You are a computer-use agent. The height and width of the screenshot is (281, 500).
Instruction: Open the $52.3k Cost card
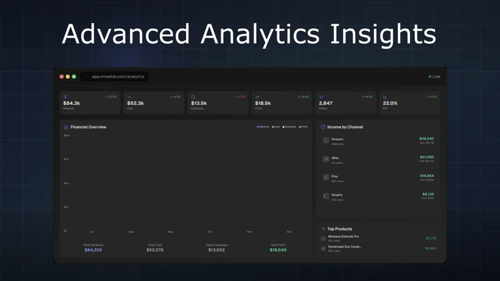click(x=154, y=102)
